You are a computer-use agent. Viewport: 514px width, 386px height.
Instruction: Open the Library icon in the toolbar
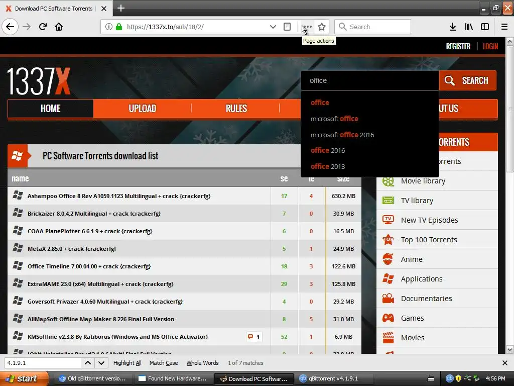coord(469,27)
